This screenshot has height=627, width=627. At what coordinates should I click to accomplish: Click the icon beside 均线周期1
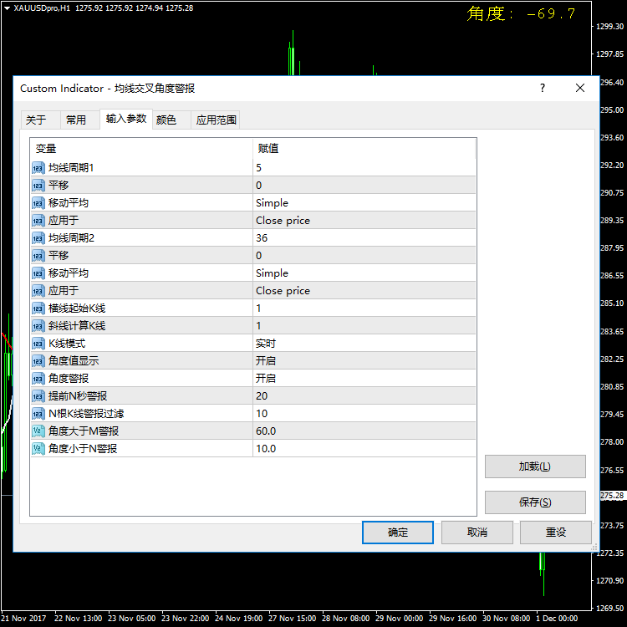(x=38, y=168)
